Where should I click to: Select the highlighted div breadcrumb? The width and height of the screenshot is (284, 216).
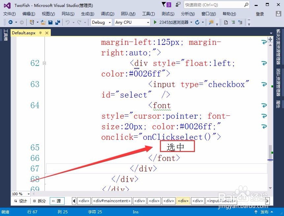tap(183, 201)
